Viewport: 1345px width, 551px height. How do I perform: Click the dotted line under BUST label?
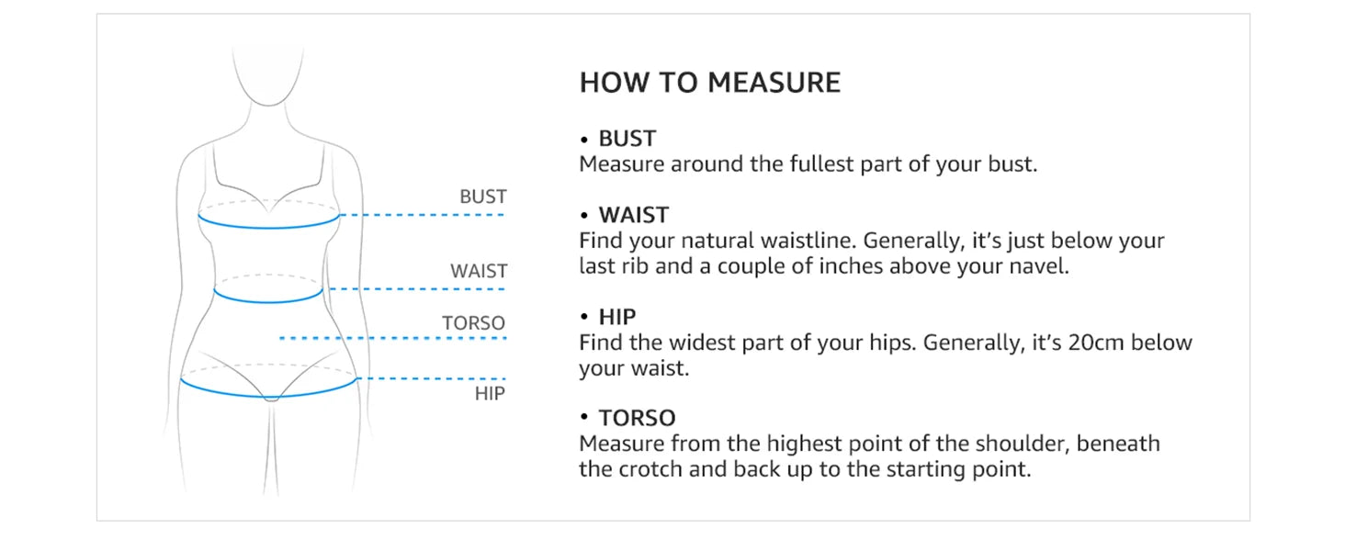click(423, 215)
